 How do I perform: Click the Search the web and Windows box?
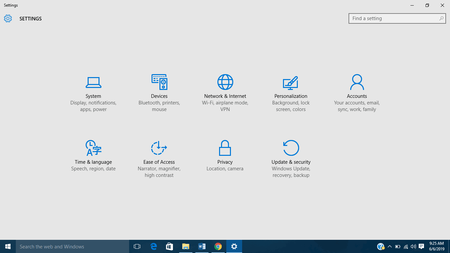click(x=72, y=246)
